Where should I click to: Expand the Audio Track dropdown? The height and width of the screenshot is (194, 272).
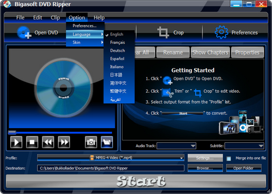(193, 146)
